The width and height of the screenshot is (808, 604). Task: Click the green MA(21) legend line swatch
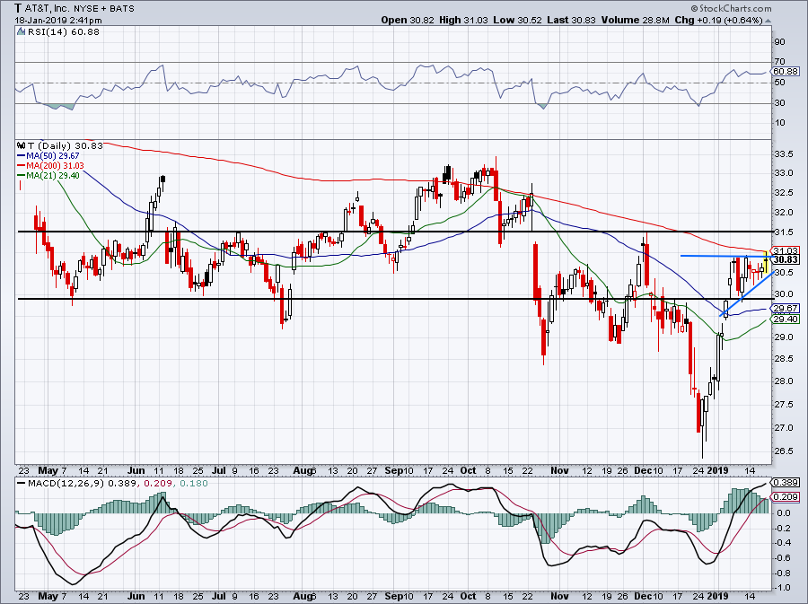click(x=22, y=176)
